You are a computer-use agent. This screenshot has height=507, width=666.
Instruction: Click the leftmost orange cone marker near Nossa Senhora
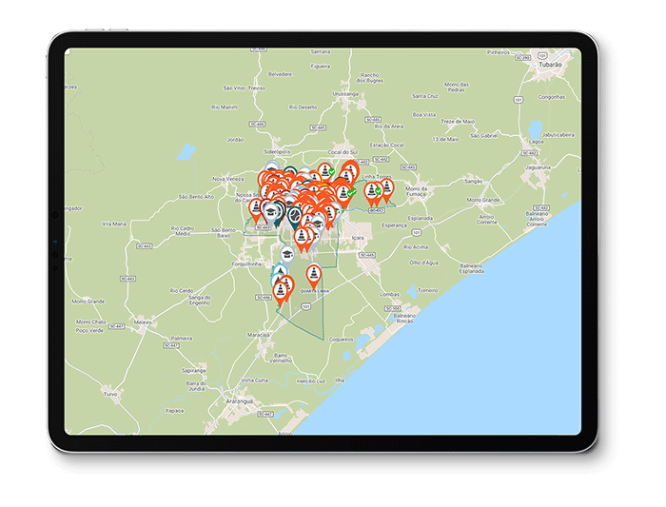(255, 205)
